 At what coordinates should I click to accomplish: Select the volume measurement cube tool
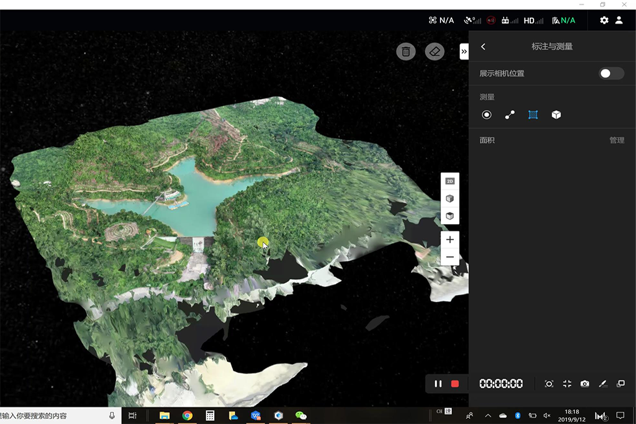[556, 115]
